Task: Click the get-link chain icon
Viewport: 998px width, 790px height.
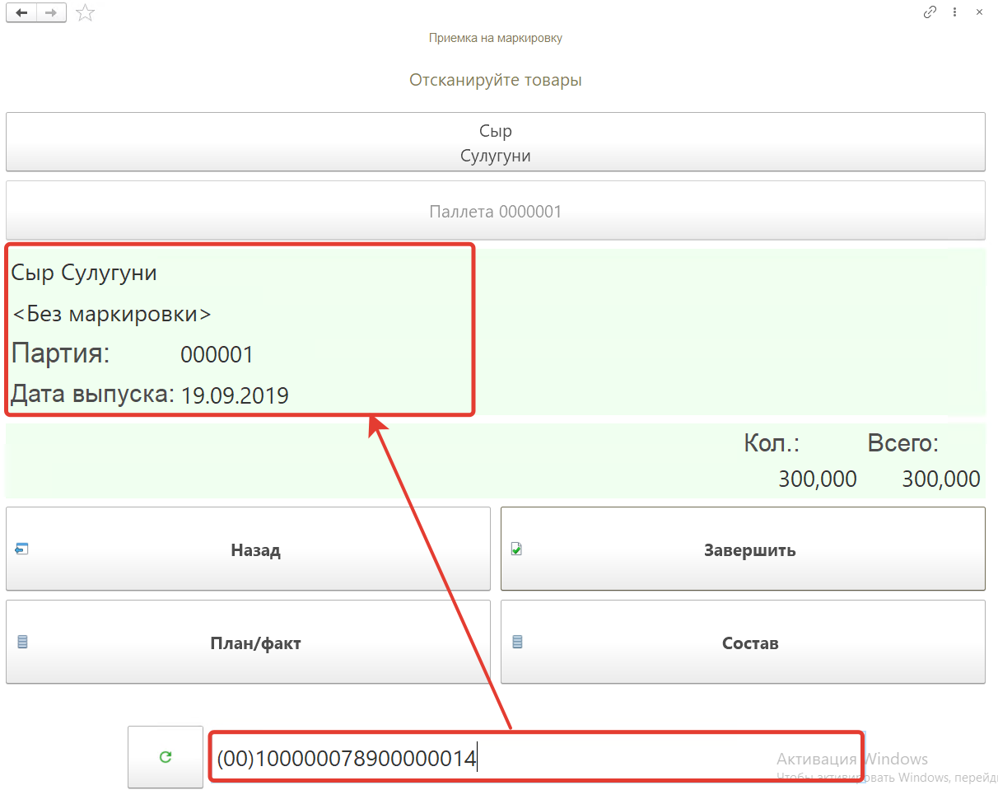Action: (930, 12)
